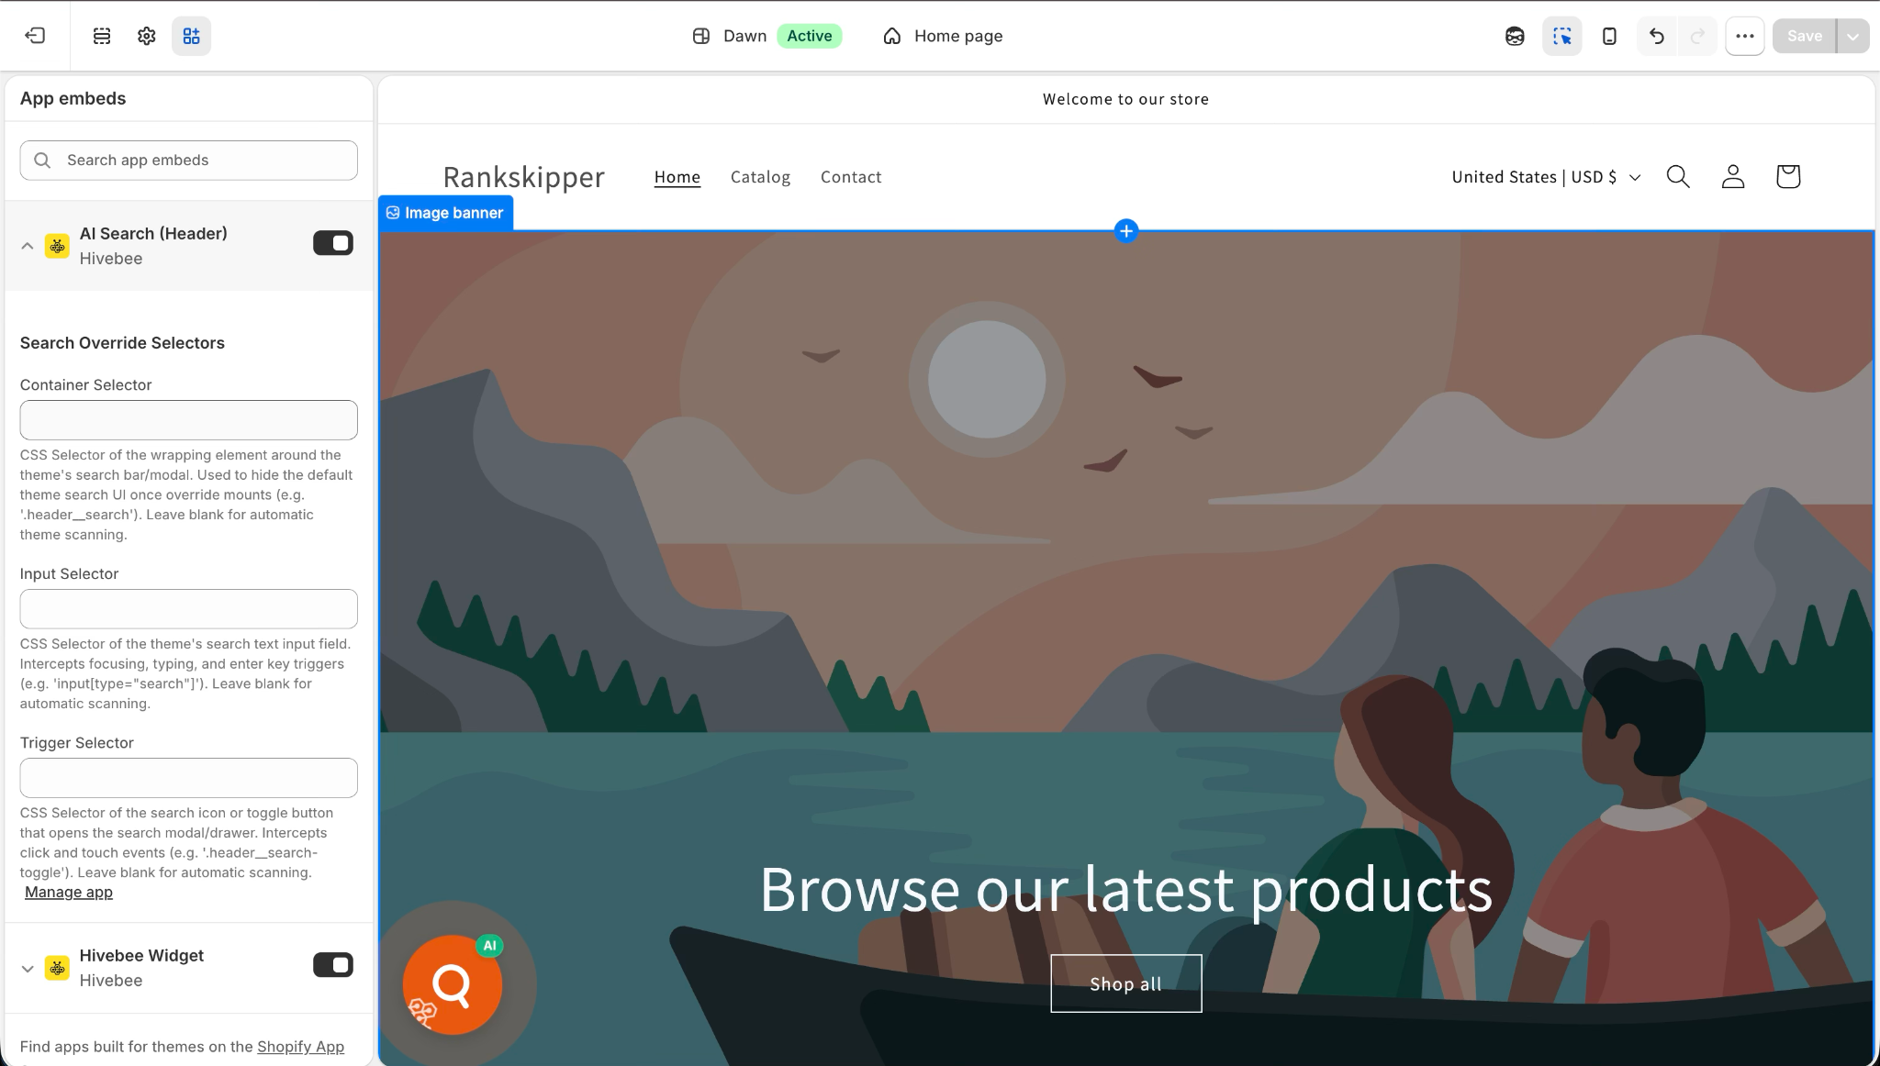Toggle the AI Search (Header) embed
Viewport: 1880px width, 1066px height.
333,243
